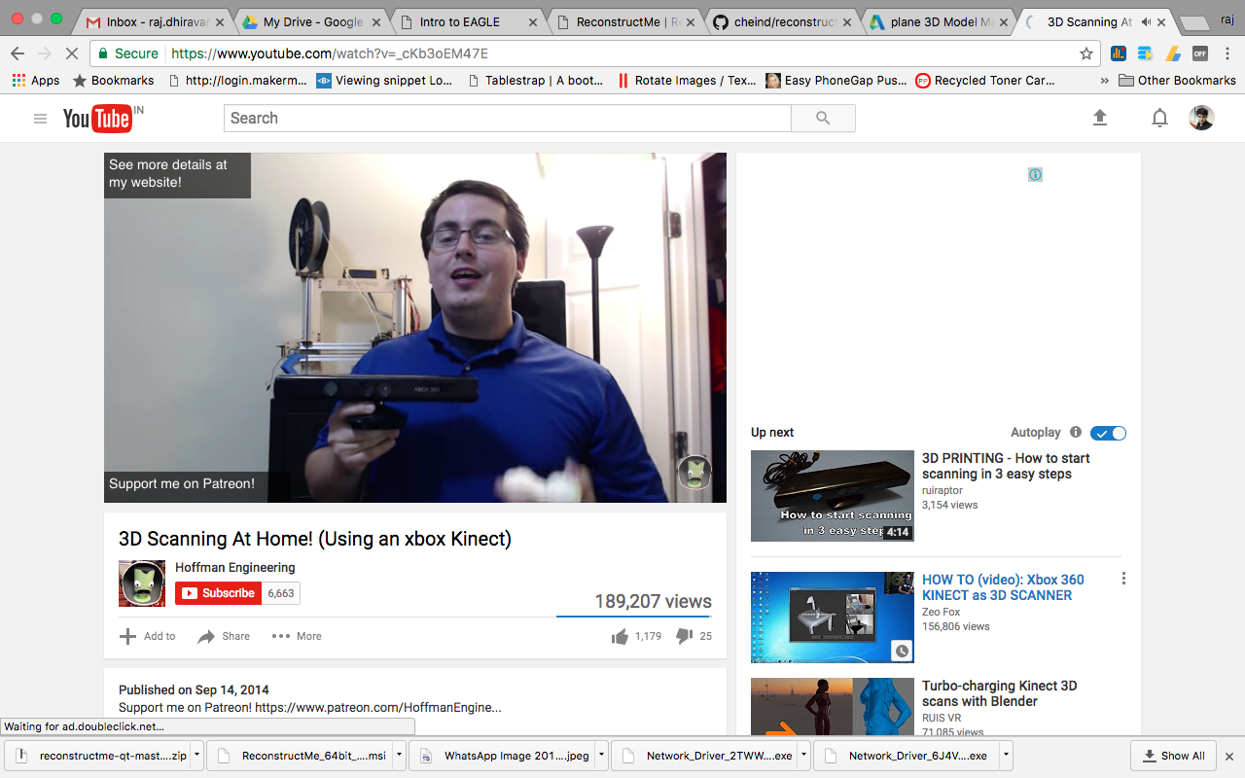
Task: Expand bookmarks overflow chevron
Action: point(1104,81)
